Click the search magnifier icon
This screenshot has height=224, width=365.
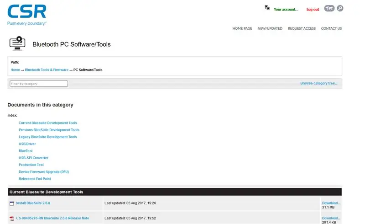tap(340, 8)
